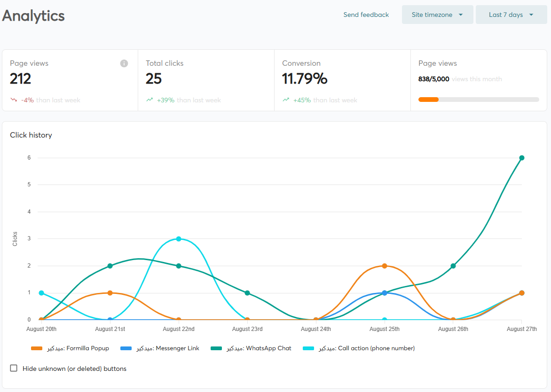Open the Site timezone dropdown

click(437, 15)
